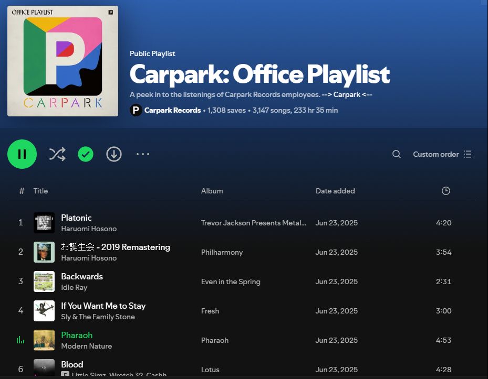Toggle shuffle for the playlist
This screenshot has height=379, width=488.
coord(57,154)
